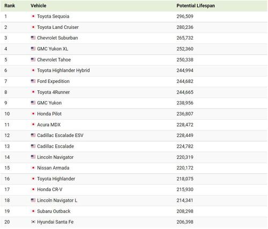Click the South Korea flag beside Hyundai Santa Fe

33,222
